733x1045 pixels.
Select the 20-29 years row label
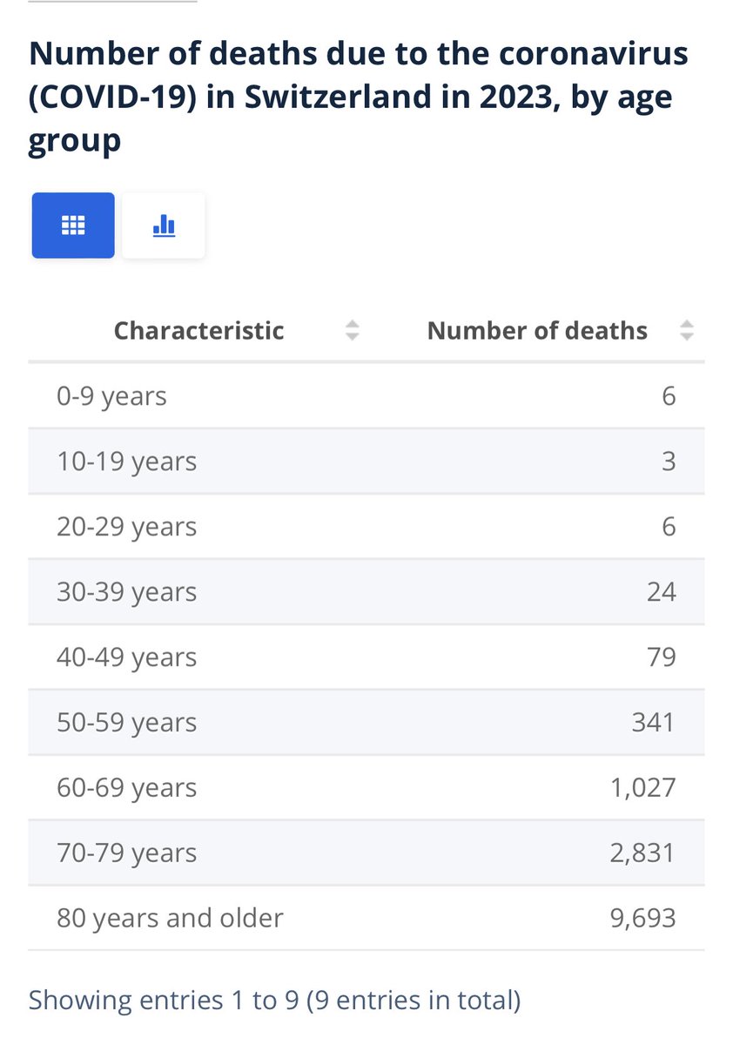click(126, 527)
